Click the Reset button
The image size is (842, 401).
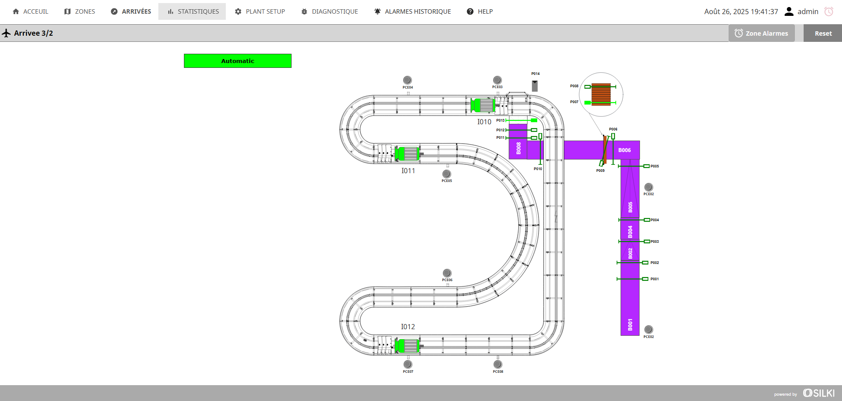point(823,33)
